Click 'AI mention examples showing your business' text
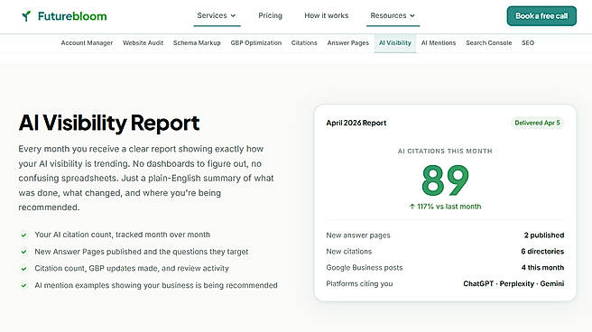 156,285
